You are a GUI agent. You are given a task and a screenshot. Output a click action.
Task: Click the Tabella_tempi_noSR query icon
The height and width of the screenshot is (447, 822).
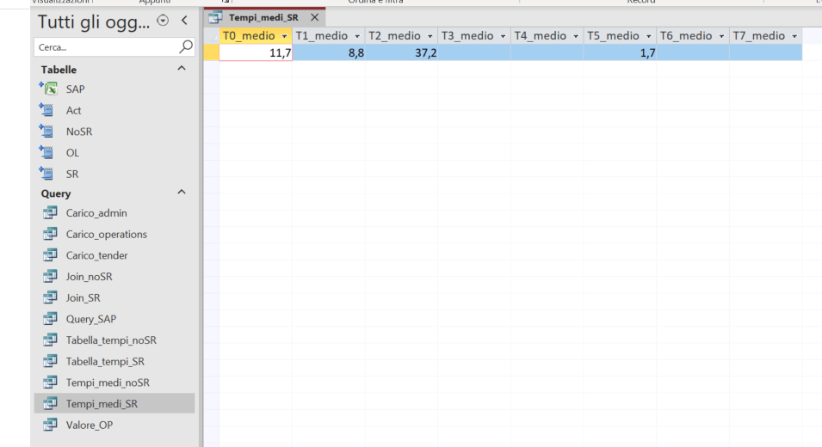point(50,340)
